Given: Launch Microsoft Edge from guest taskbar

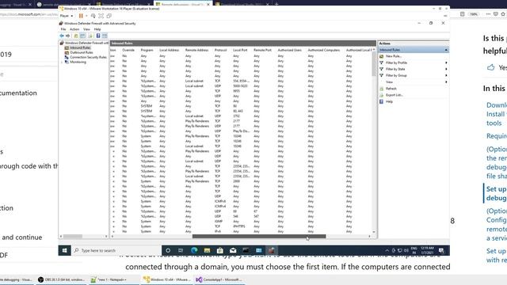Looking at the screenshot, I should click(x=194, y=250).
